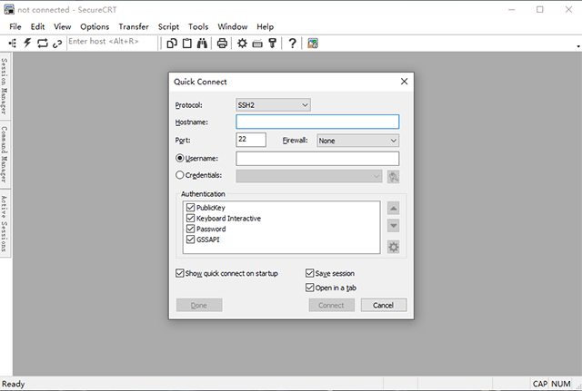Image resolution: width=582 pixels, height=391 pixels.
Task: Open Session Options gear icon
Action: [243, 43]
